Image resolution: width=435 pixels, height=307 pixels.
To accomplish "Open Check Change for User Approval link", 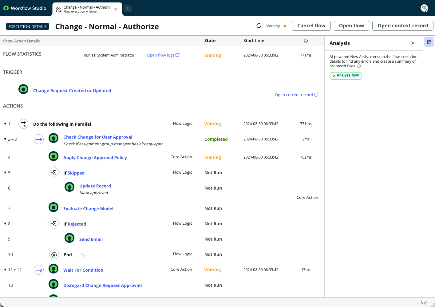I will click(x=98, y=137).
